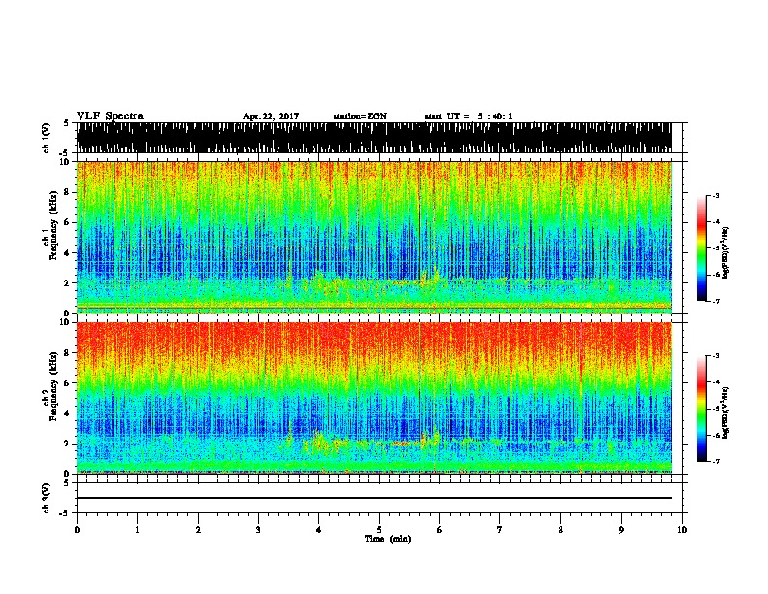768x594 pixels.
Task: Click the 'station=ZGN' label
Action: 360,116
